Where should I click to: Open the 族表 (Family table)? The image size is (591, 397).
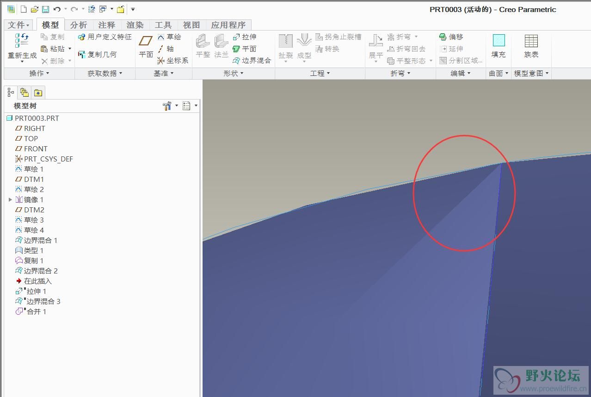[x=531, y=46]
